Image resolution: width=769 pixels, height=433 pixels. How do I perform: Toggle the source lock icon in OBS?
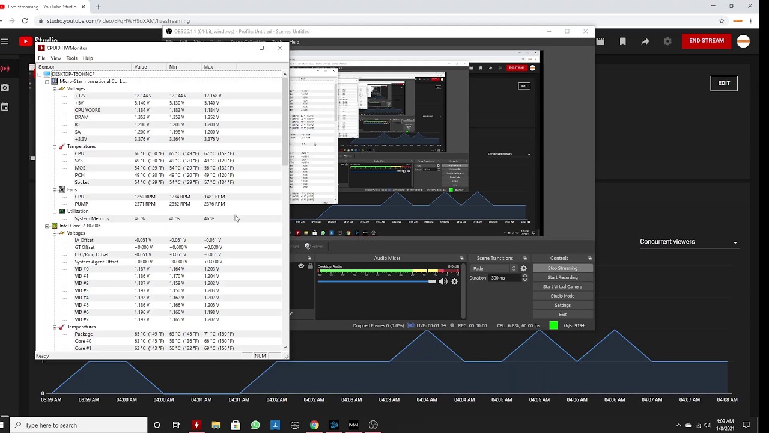[x=310, y=266]
